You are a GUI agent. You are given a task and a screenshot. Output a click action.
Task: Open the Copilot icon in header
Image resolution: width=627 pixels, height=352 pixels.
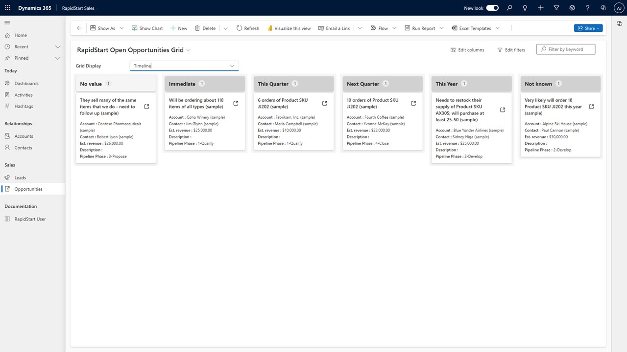coord(603,8)
